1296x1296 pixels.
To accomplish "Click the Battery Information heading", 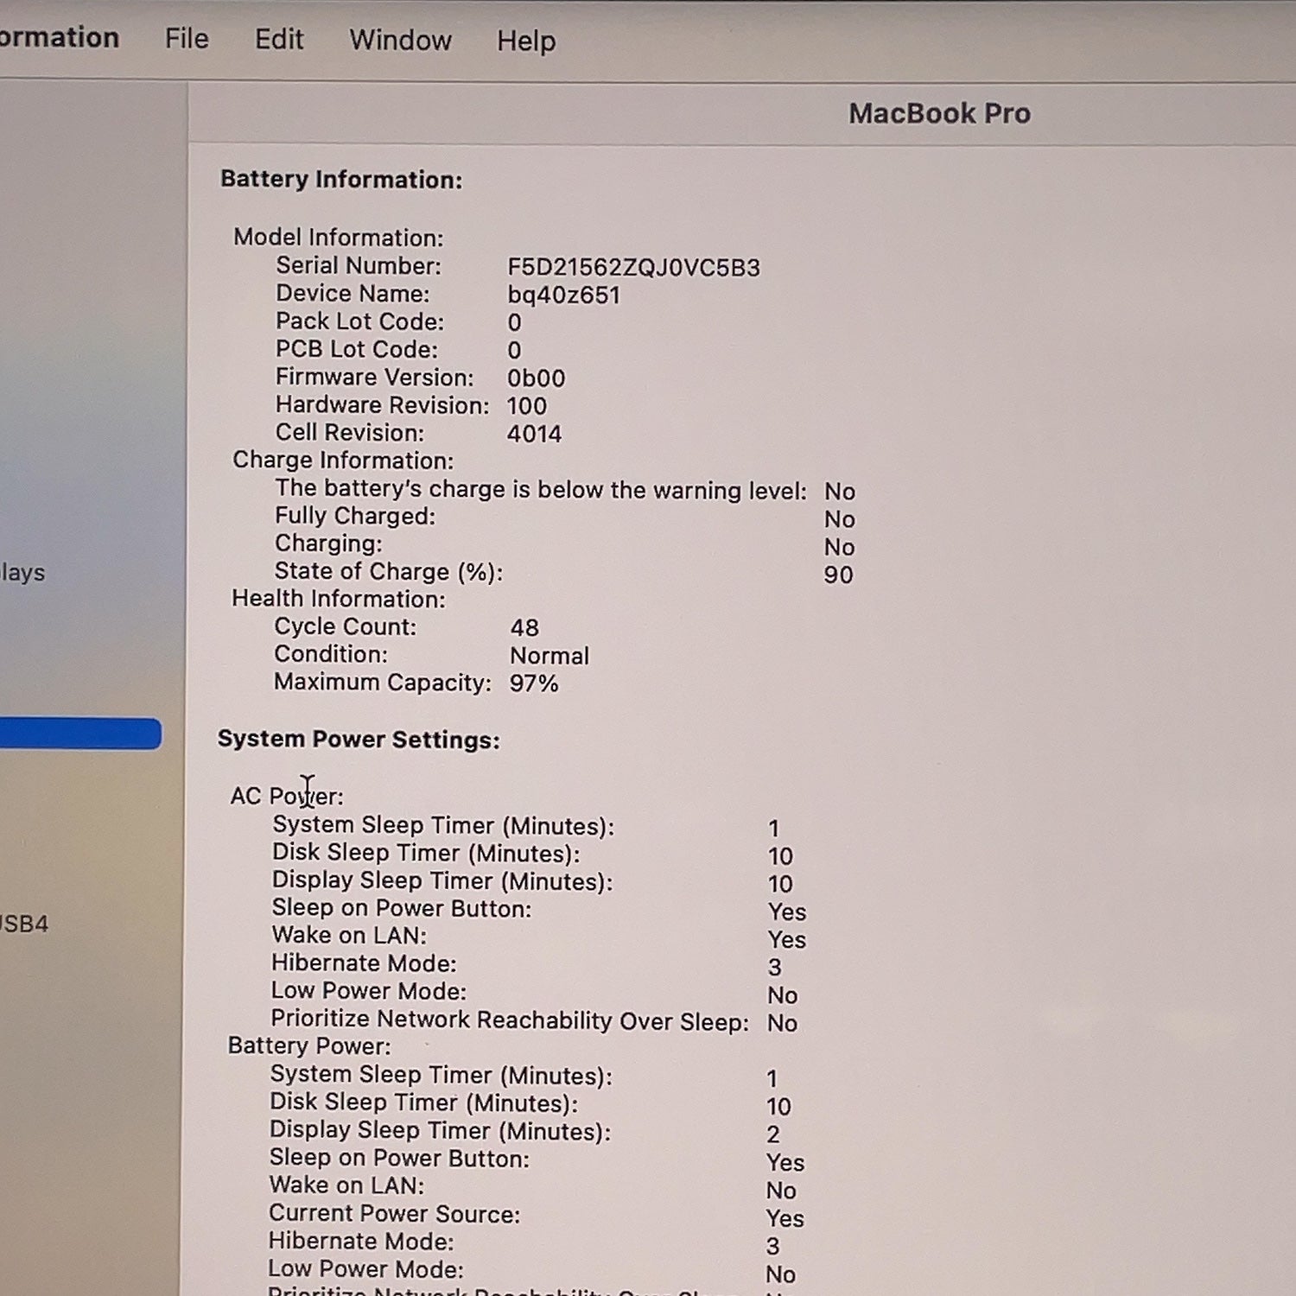I will (341, 180).
